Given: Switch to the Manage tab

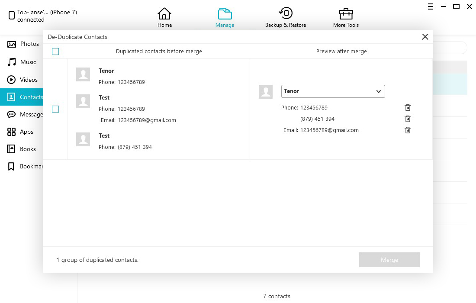Looking at the screenshot, I should click(x=225, y=18).
